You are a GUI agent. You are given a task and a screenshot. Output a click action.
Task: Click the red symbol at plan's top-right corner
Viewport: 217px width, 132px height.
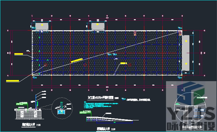pyautogui.click(x=180, y=33)
